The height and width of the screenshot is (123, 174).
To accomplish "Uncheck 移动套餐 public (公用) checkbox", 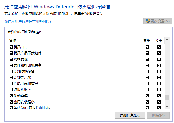I will 159,96.
